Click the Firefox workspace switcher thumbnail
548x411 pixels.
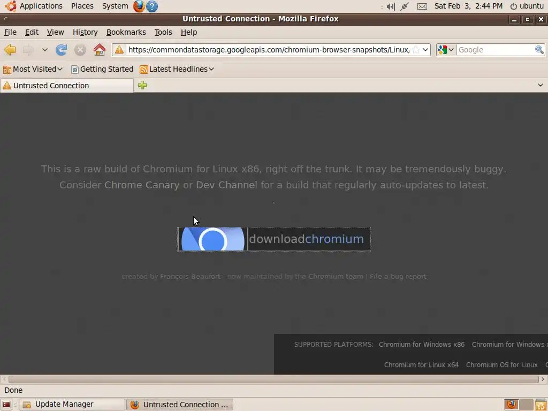(x=511, y=405)
